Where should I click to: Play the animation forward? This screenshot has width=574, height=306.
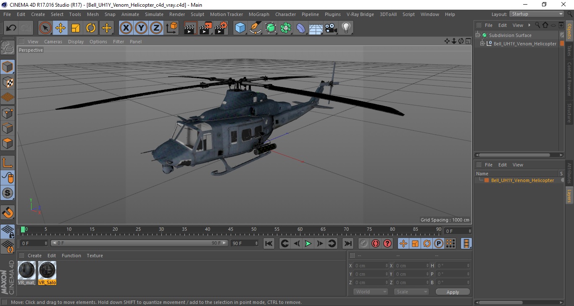click(x=308, y=243)
